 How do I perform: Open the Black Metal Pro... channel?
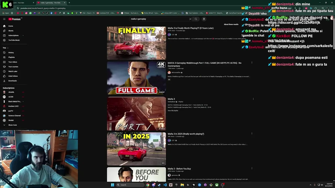[x=14, y=102]
